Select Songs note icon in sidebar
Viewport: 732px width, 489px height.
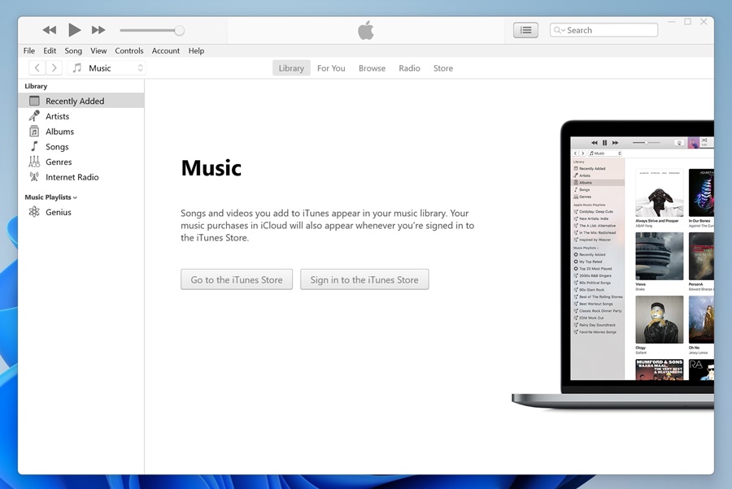point(34,147)
